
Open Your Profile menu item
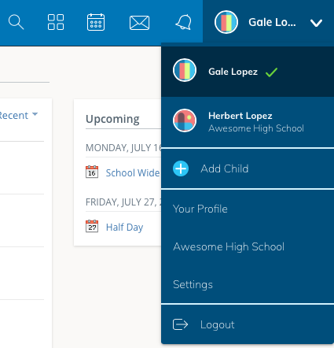tap(200, 209)
